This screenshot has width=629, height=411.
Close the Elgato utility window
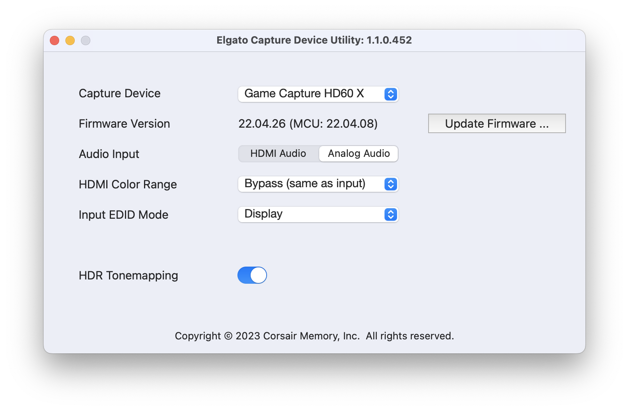pyautogui.click(x=54, y=40)
